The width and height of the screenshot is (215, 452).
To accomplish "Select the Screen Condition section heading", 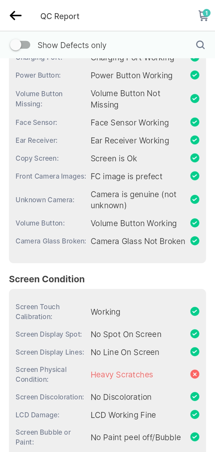I will (47, 279).
